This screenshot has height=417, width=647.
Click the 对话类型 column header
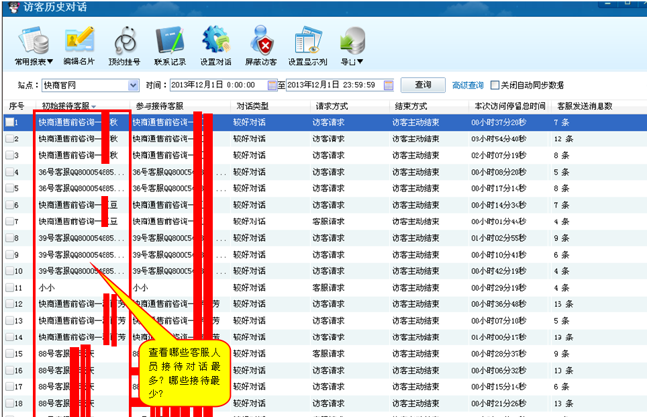tap(252, 106)
